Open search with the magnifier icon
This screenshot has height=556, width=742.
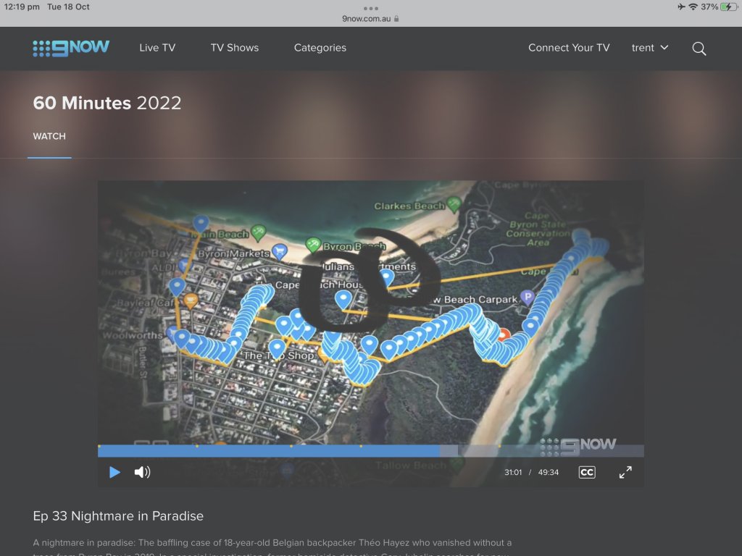point(699,49)
